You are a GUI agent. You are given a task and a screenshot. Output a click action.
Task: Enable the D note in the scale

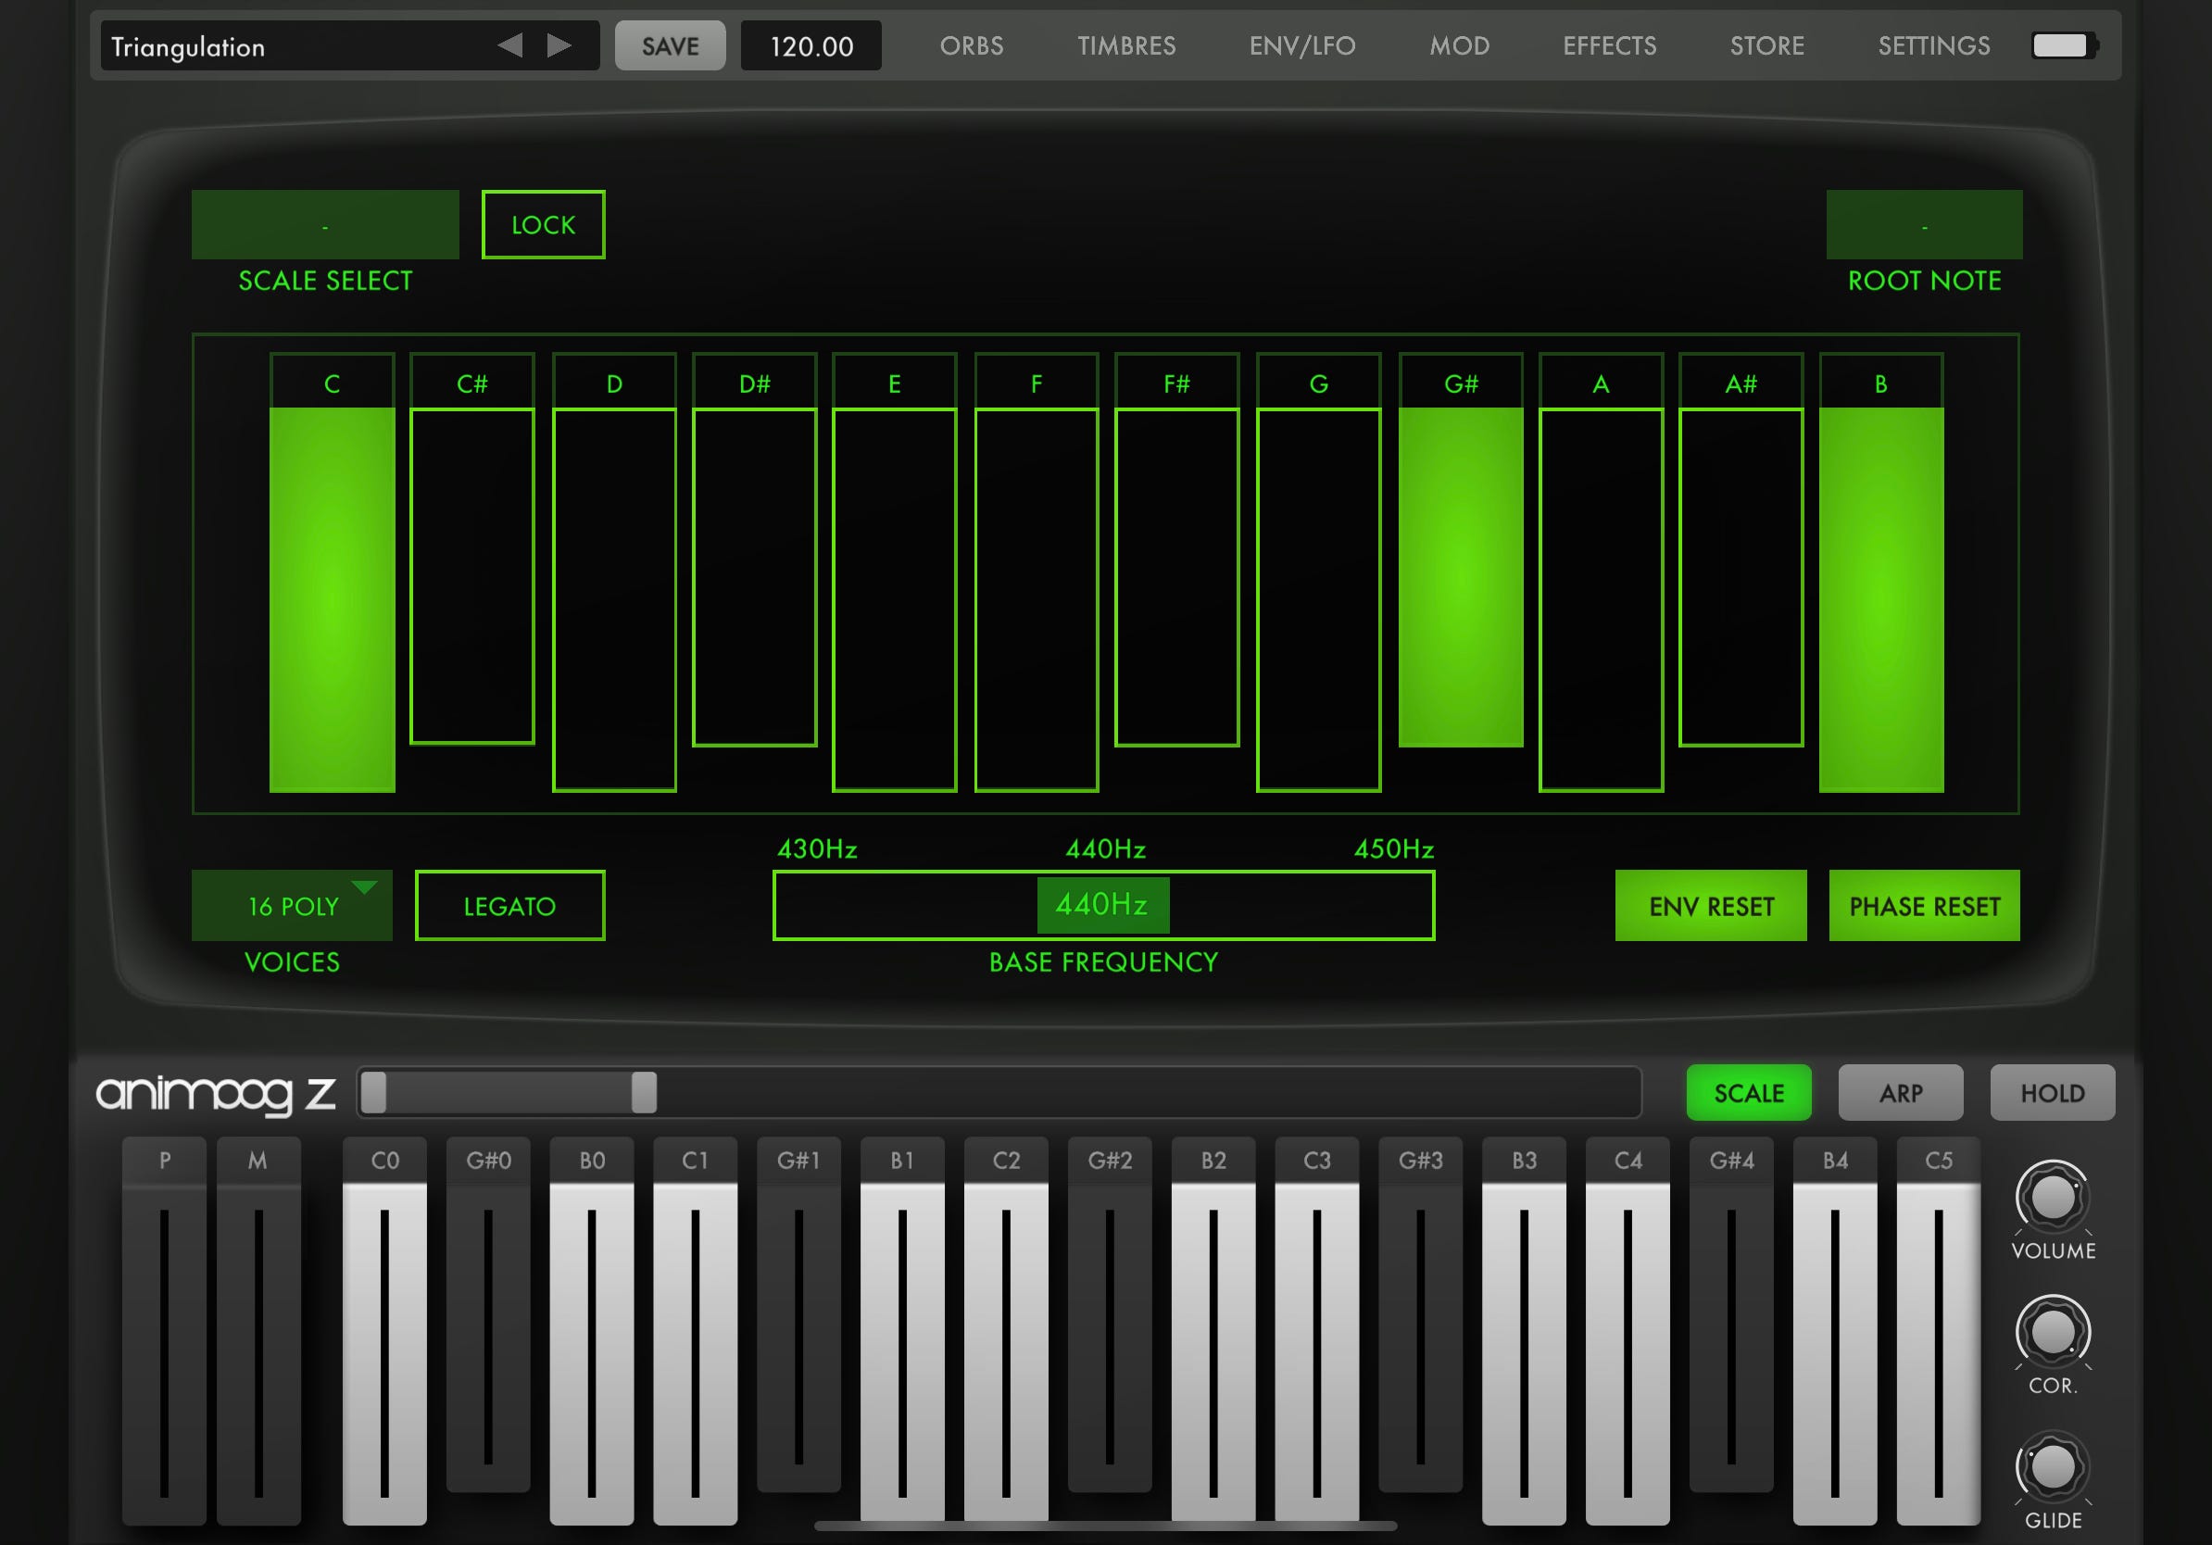(615, 572)
